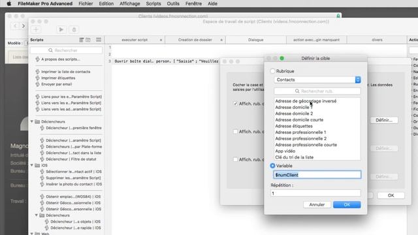Viewport: 418px width, 235px height.
Task: Click Annuler in 'Définir la cible'
Action: 317,204
